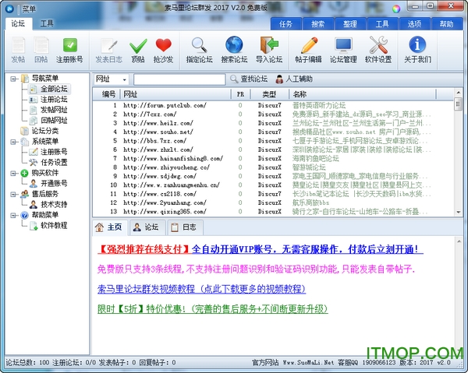Select 任务设置 in the sidebar tree
The width and height of the screenshot is (468, 373).
(x=53, y=163)
